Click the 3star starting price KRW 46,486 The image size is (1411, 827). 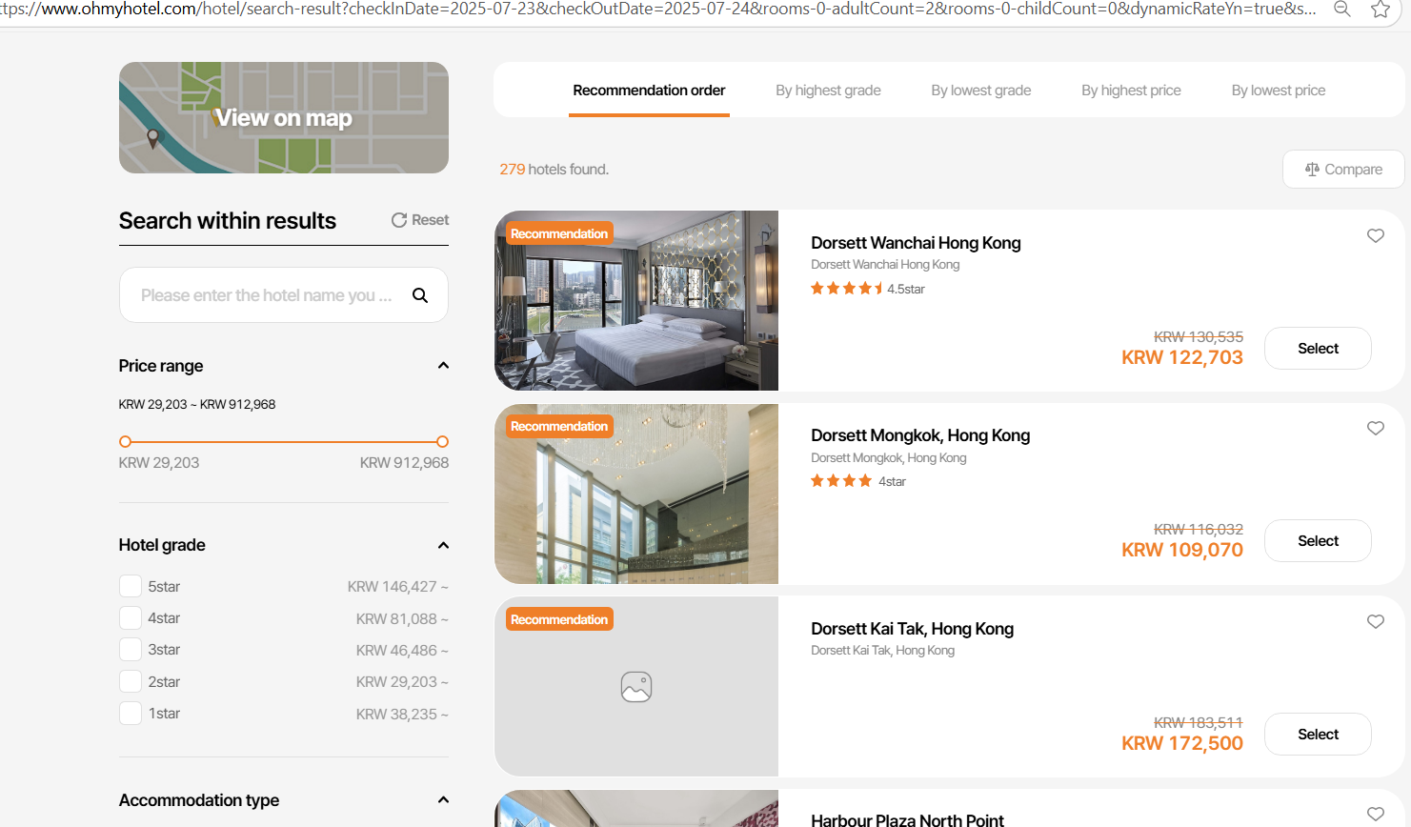click(402, 651)
